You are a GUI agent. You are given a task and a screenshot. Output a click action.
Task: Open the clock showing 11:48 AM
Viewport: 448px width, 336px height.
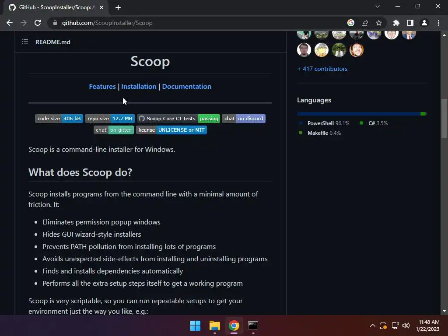pyautogui.click(x=427, y=325)
